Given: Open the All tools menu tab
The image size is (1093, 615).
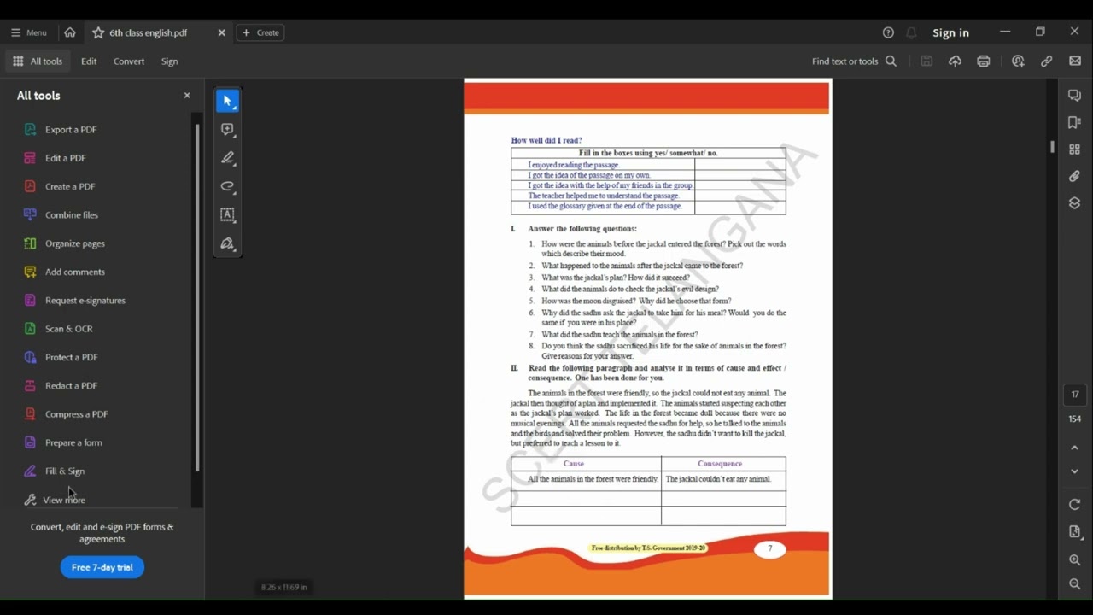Looking at the screenshot, I should [38, 61].
